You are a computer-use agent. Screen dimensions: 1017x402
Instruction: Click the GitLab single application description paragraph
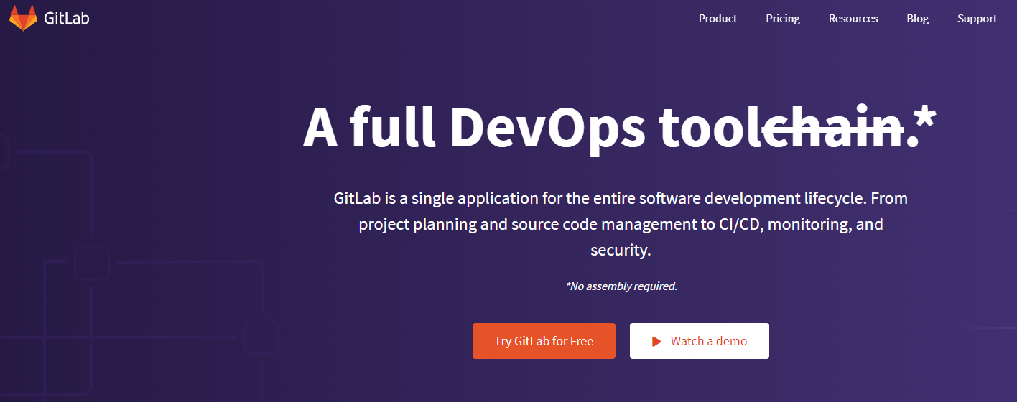pos(621,224)
